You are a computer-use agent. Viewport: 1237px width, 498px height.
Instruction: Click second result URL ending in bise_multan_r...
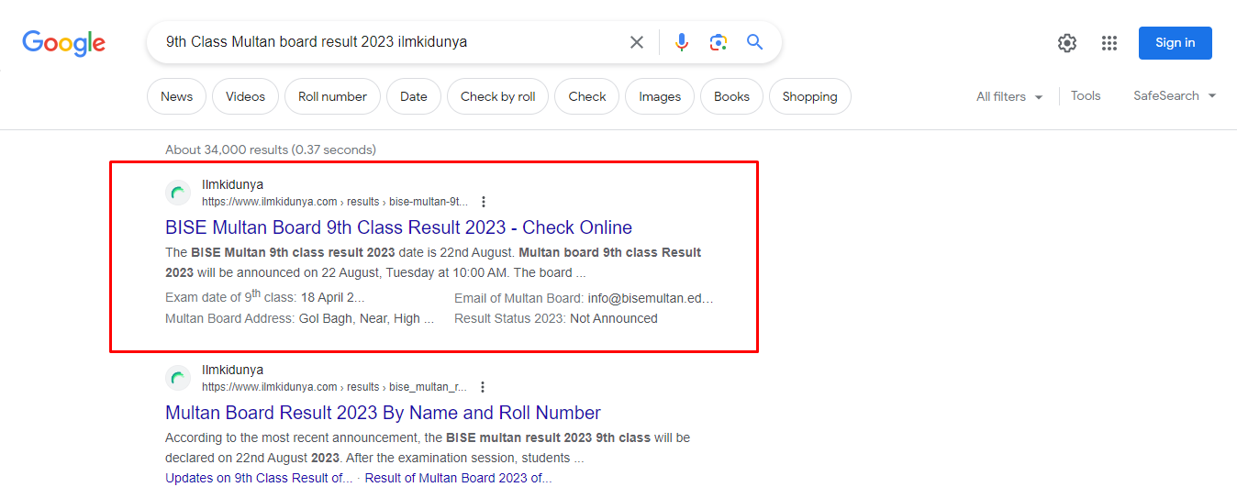334,387
